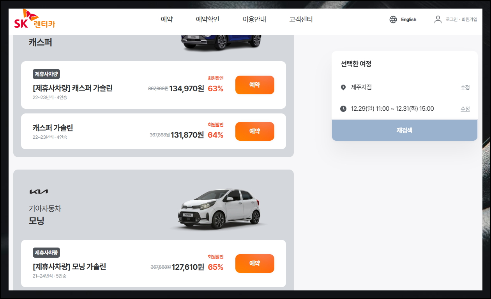
Task: Edit the 제주지점 branch selection
Action: pos(465,87)
